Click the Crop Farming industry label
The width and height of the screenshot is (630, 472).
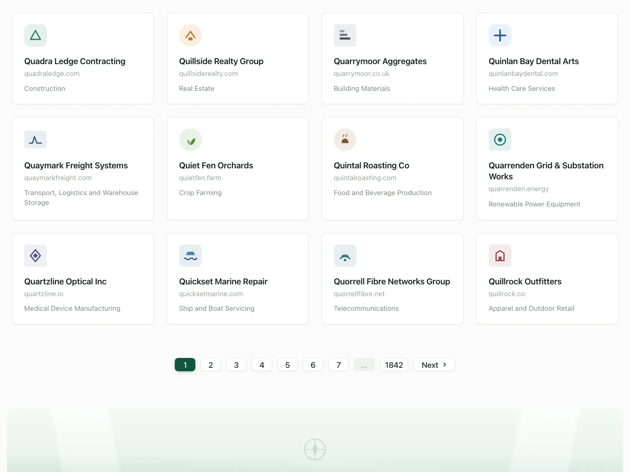click(x=200, y=193)
